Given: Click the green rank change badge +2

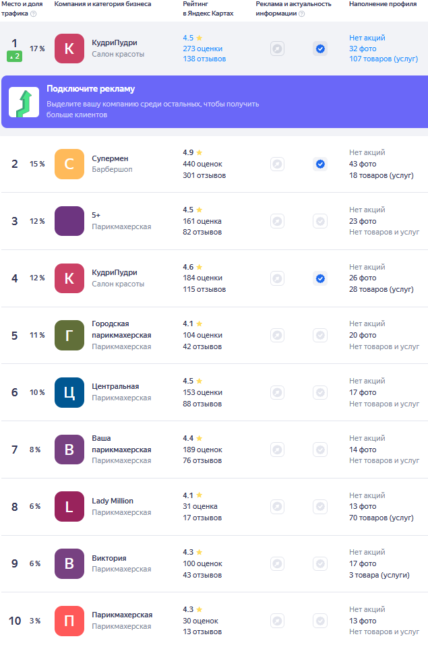Looking at the screenshot, I should tap(14, 56).
